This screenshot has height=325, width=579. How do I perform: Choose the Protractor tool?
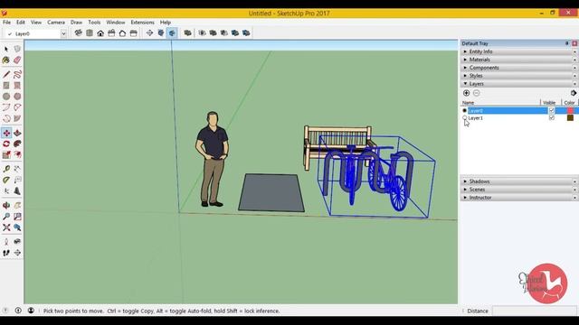pyautogui.click(x=6, y=180)
